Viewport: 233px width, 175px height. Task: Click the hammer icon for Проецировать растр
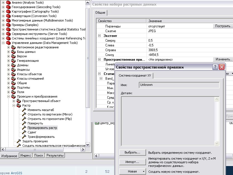click(24, 128)
